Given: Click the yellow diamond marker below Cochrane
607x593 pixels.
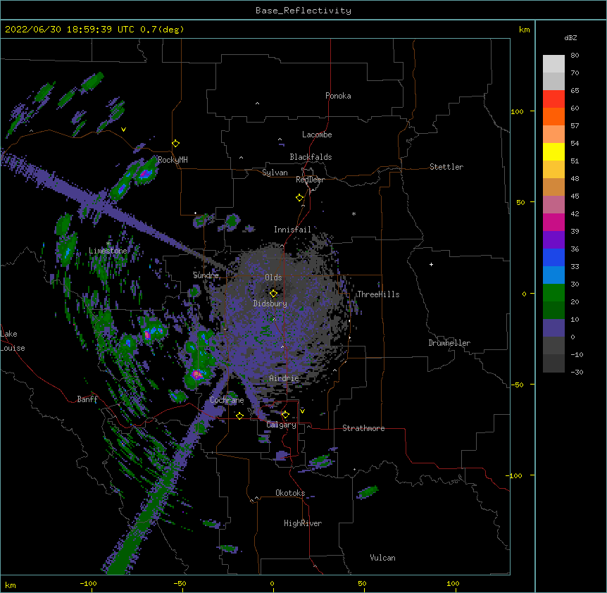Looking at the screenshot, I should click(x=239, y=416).
